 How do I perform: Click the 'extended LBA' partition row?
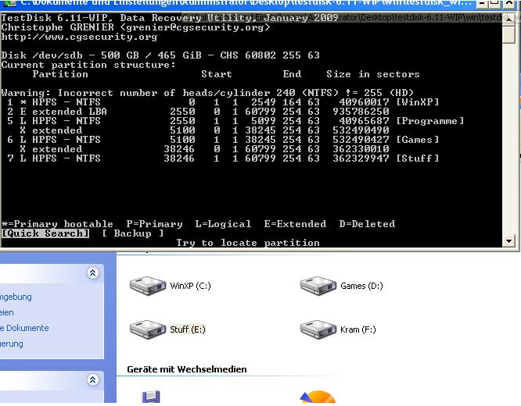point(198,112)
